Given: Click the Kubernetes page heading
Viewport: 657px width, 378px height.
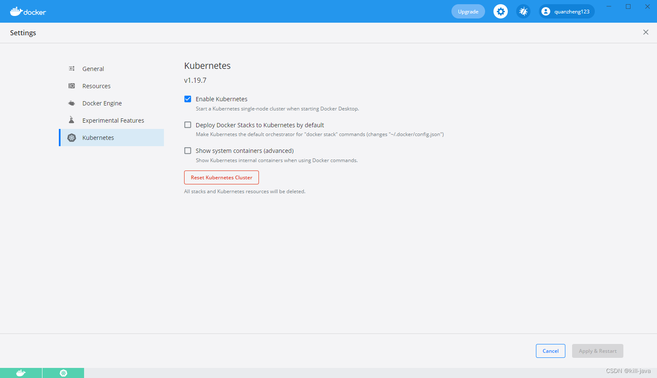Looking at the screenshot, I should pos(208,66).
